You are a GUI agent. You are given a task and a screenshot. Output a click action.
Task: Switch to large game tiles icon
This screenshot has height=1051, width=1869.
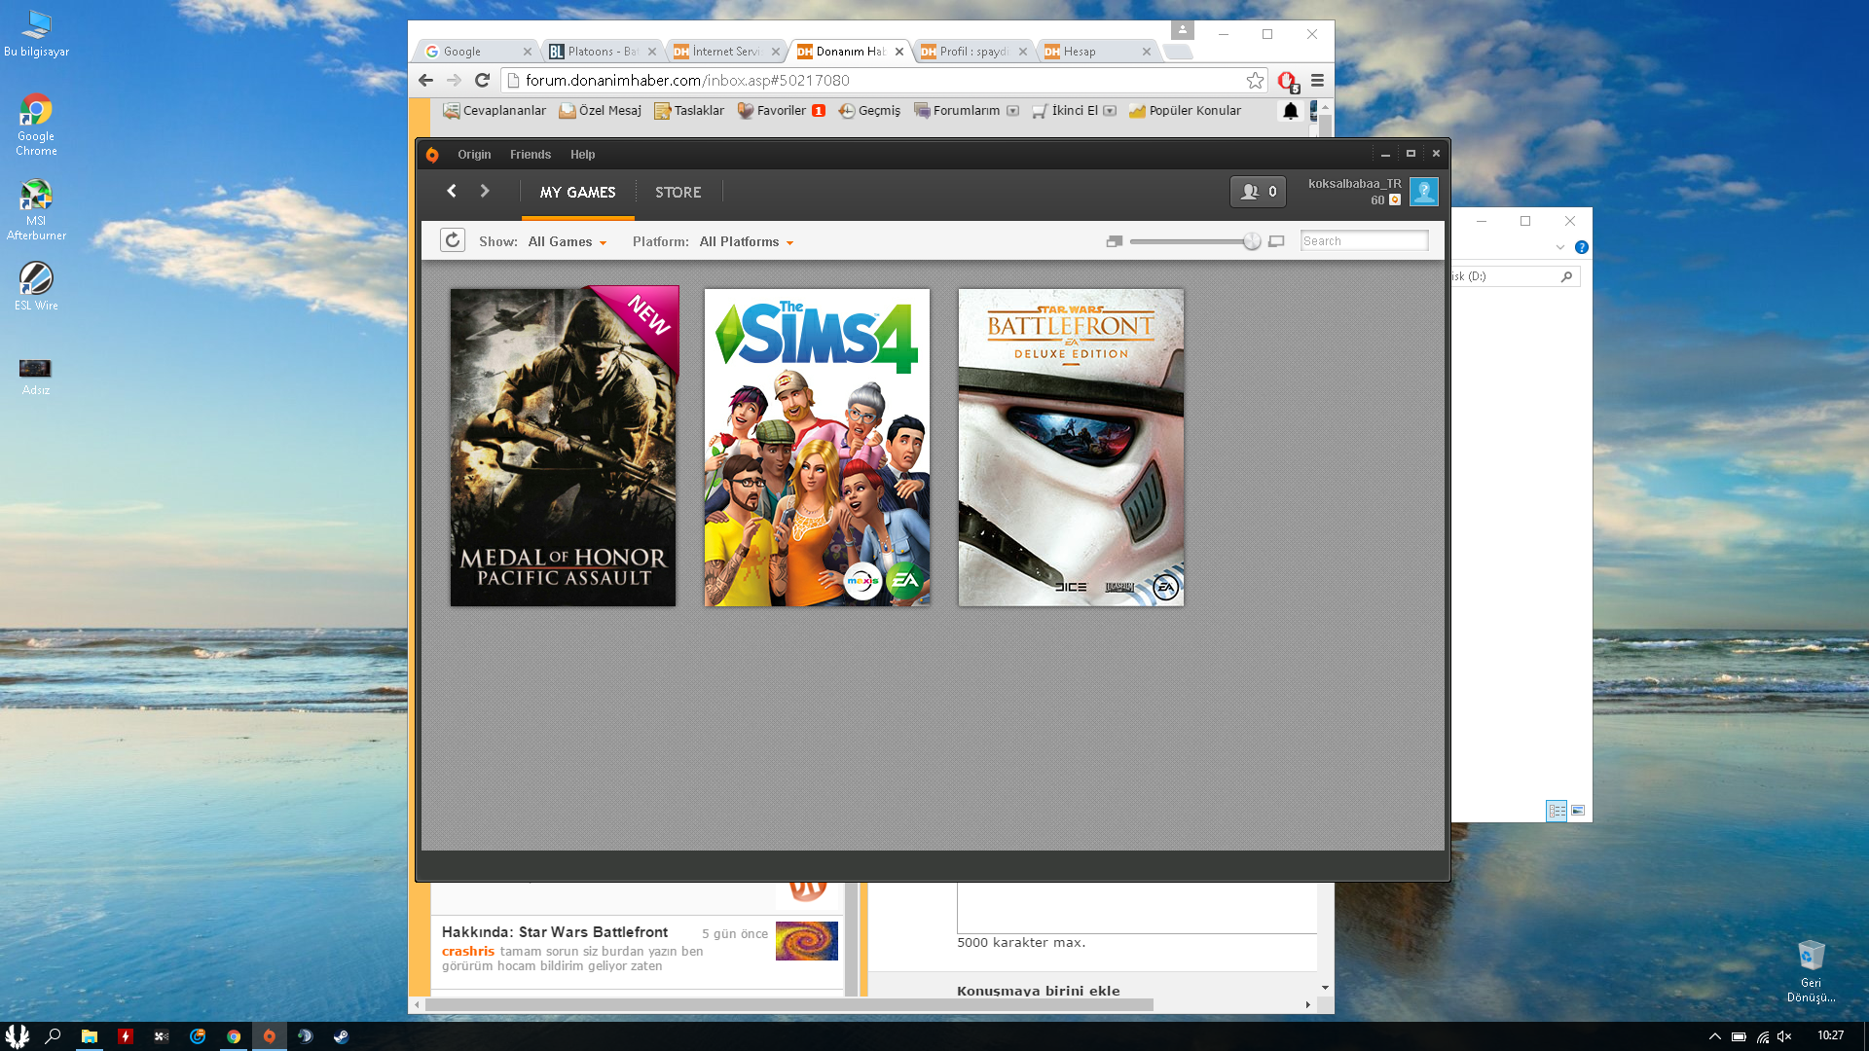point(1276,241)
